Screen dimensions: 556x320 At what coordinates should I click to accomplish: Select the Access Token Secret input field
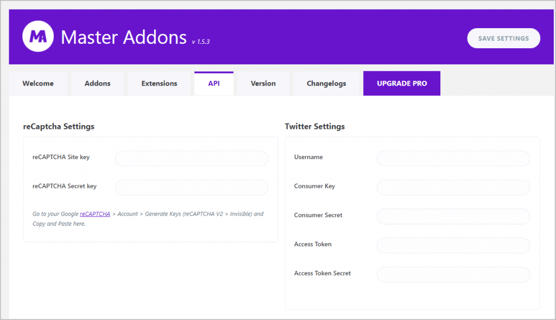pos(453,275)
